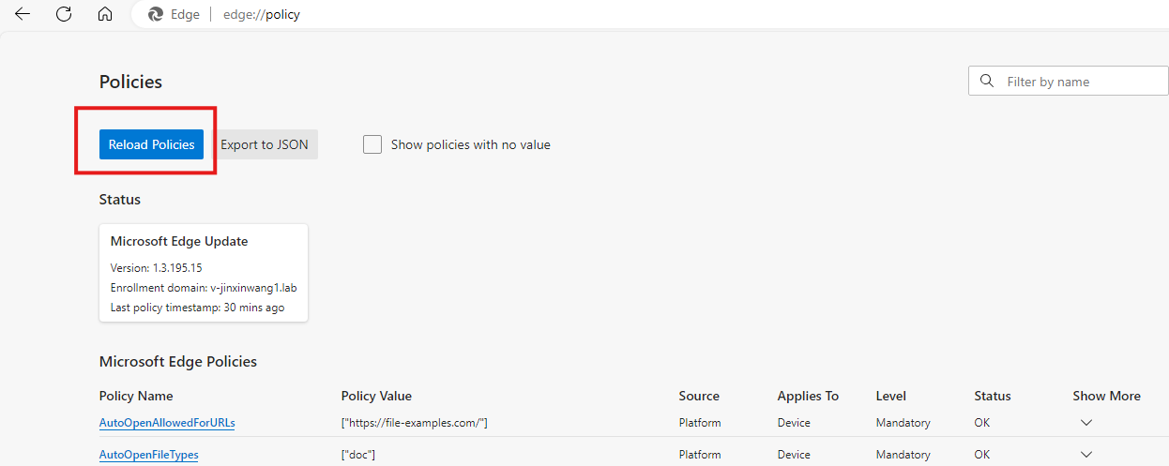Expand the AutoOpenFileTypes row details

(1086, 455)
